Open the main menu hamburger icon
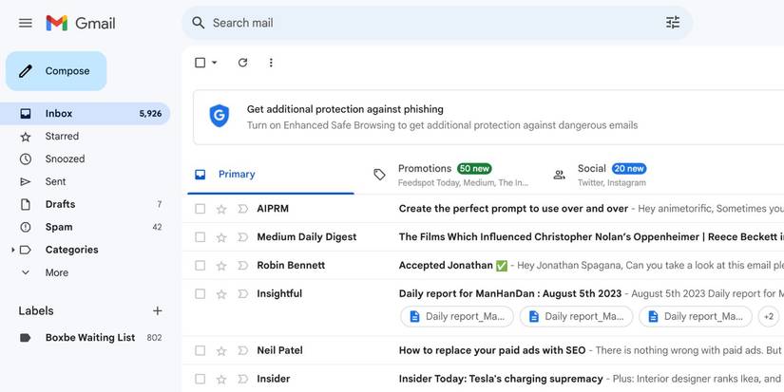This screenshot has width=784, height=392. coord(26,23)
